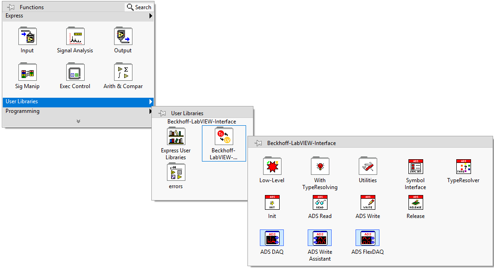494x268 pixels.
Task: Click the downward chevron to show more categories
Action: (x=78, y=121)
